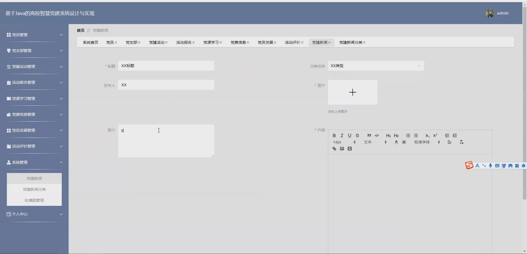
Task: Open 党建新闻 in the sidebar submenu
Action: (x=34, y=178)
